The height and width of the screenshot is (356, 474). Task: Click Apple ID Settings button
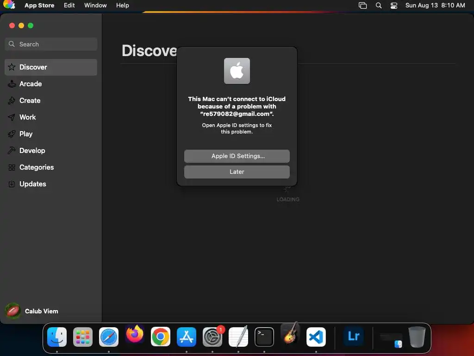[x=237, y=156]
